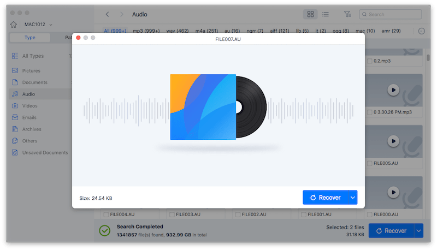Click the main Recover button at bottom
This screenshot has height=250, width=437.
[391, 230]
